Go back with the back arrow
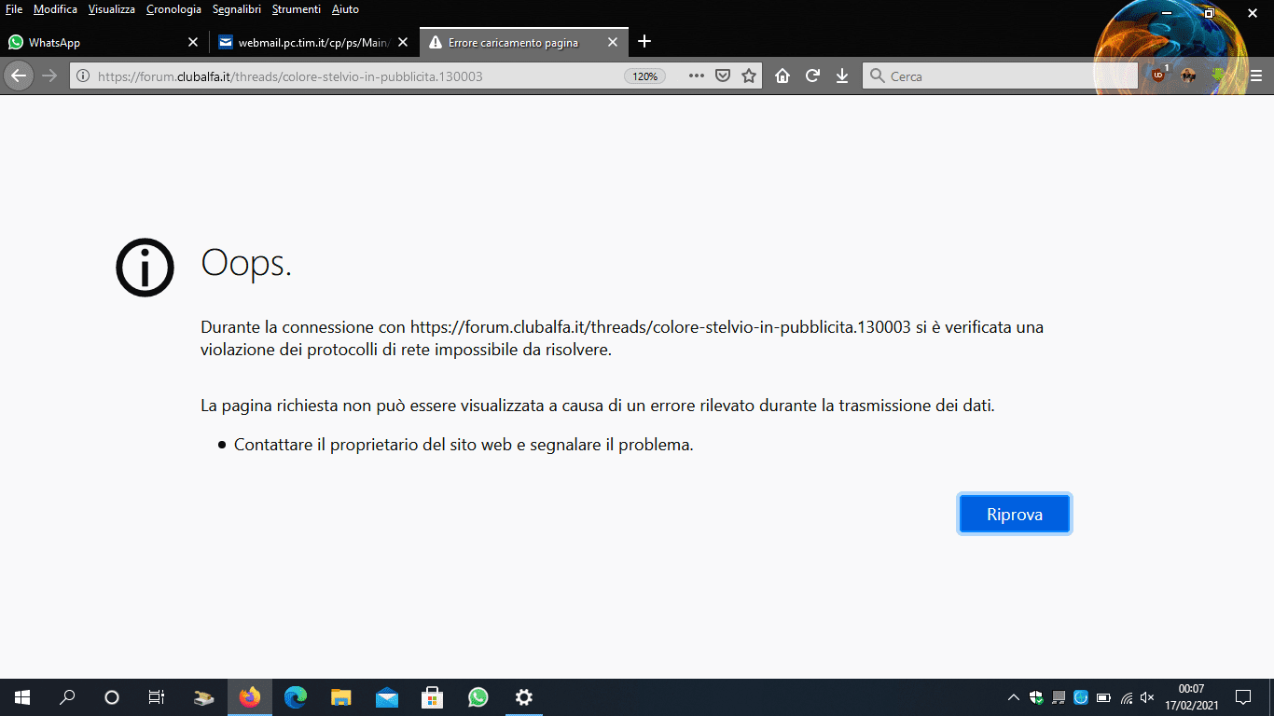The image size is (1274, 716). point(19,76)
